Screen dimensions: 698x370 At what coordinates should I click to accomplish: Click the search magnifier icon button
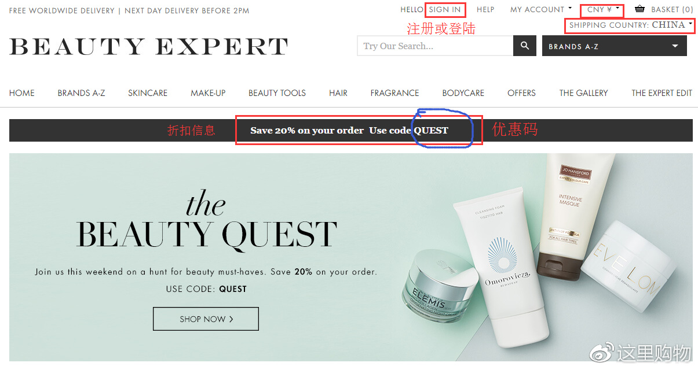(x=525, y=46)
